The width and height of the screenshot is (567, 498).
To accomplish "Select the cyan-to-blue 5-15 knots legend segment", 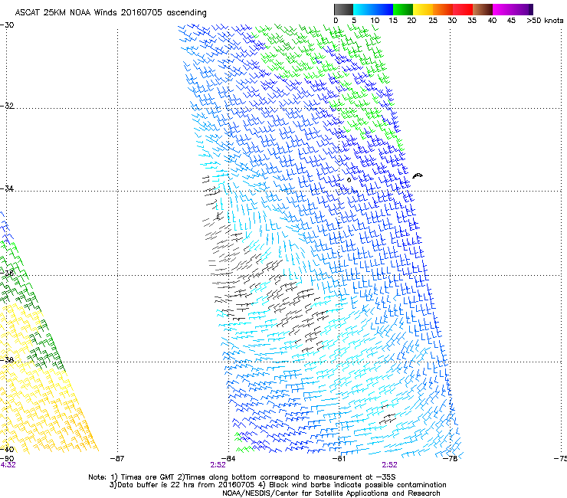I will point(373,9).
